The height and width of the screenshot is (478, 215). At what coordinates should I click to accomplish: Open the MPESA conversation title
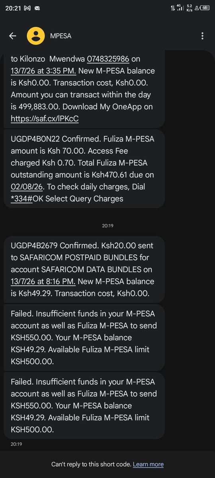(x=61, y=36)
